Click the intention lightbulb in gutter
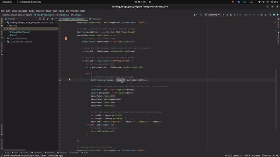Viewport: 280px width, 157px height. 70,79
